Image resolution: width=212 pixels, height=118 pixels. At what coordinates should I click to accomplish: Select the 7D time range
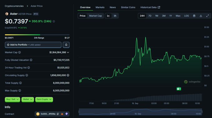150,16
